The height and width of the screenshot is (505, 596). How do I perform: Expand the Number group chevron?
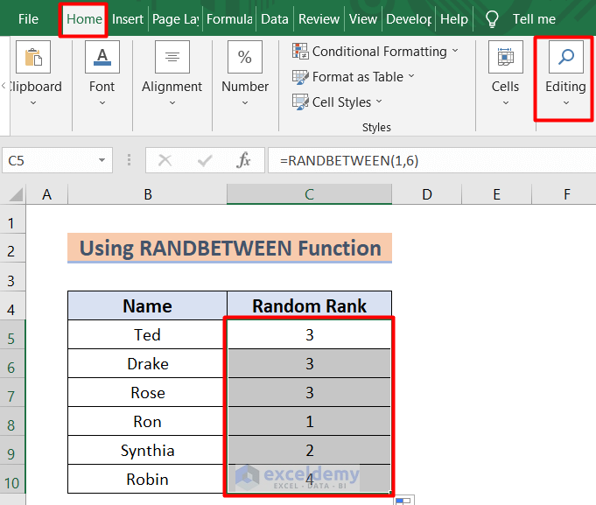coord(245,102)
